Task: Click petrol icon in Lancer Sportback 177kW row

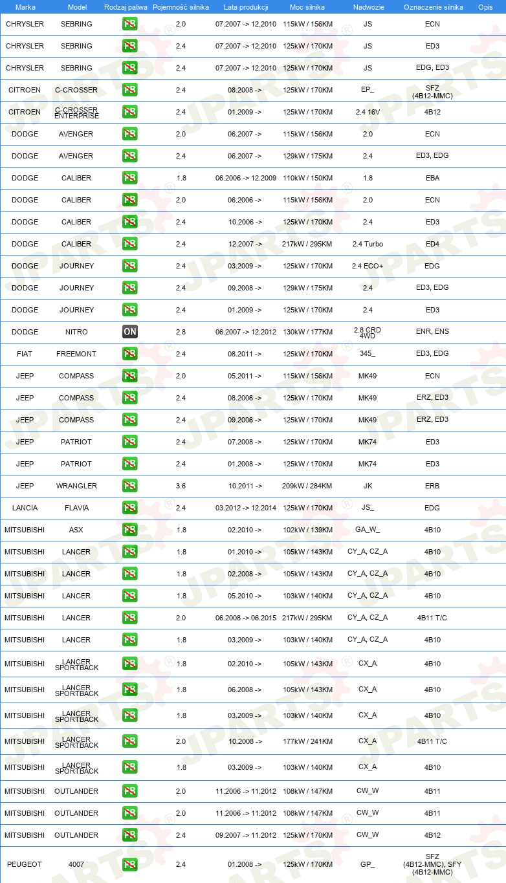Action: click(x=130, y=741)
